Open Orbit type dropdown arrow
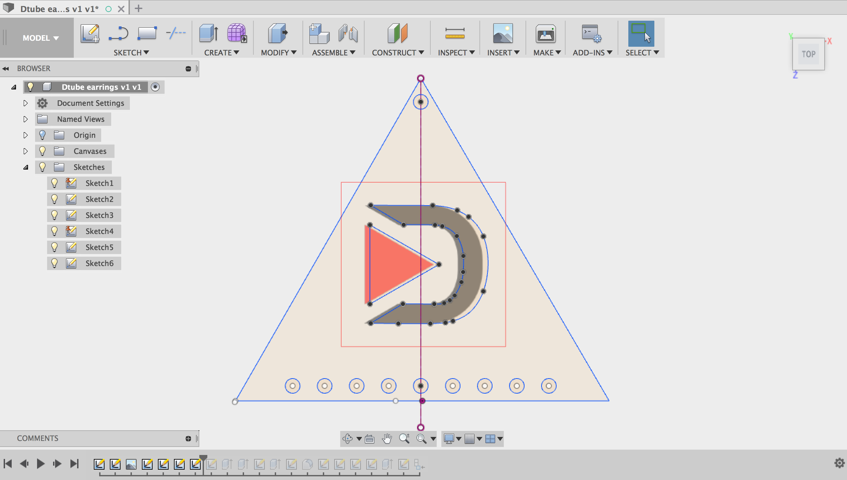 359,439
